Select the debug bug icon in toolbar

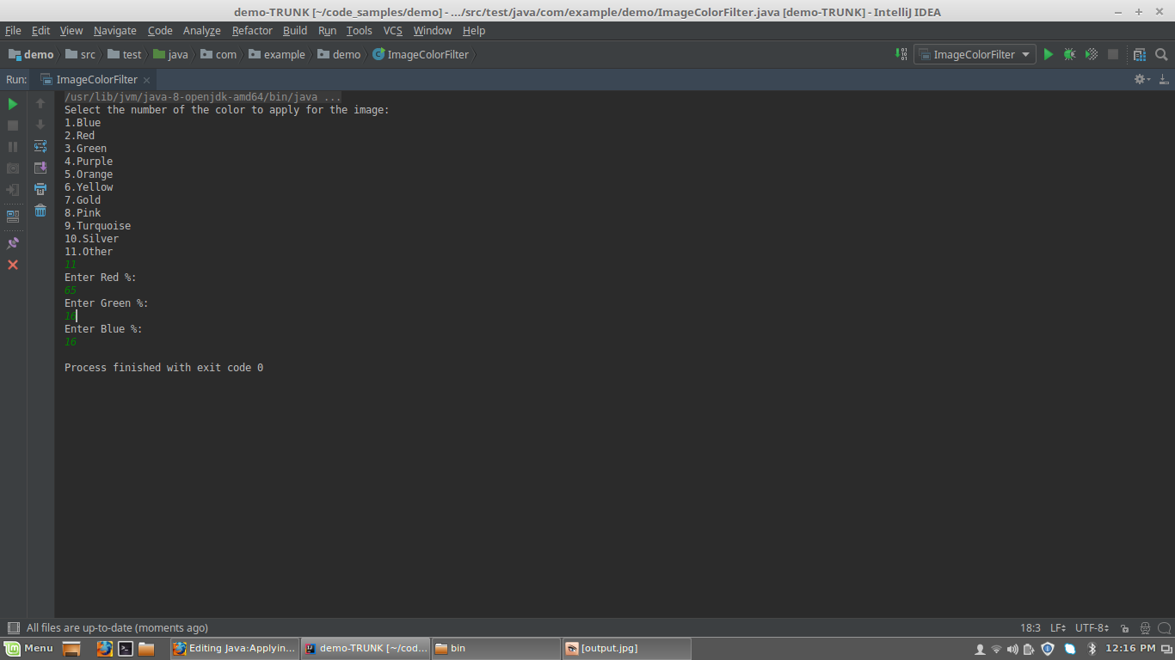(x=1069, y=54)
